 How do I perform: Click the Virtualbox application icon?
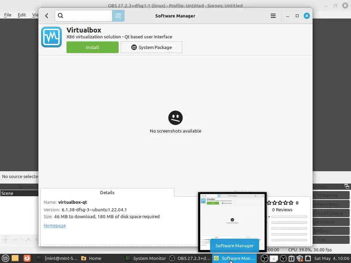51,37
